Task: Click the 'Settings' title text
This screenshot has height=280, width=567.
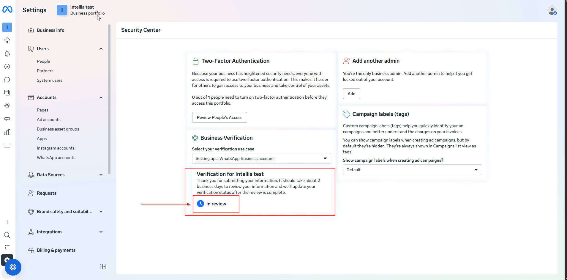Action: pyautogui.click(x=34, y=10)
